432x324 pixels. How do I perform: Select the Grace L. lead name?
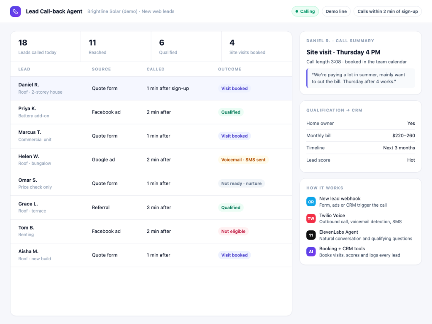(28, 204)
